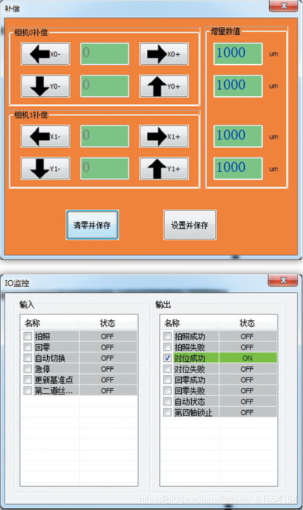Click the X0- left arrow button

click(x=45, y=54)
